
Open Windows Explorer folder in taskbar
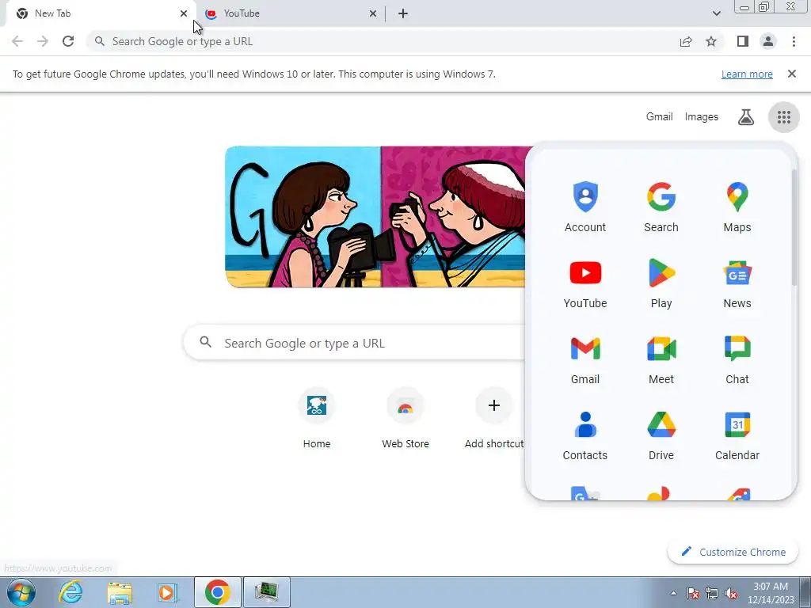point(120,592)
